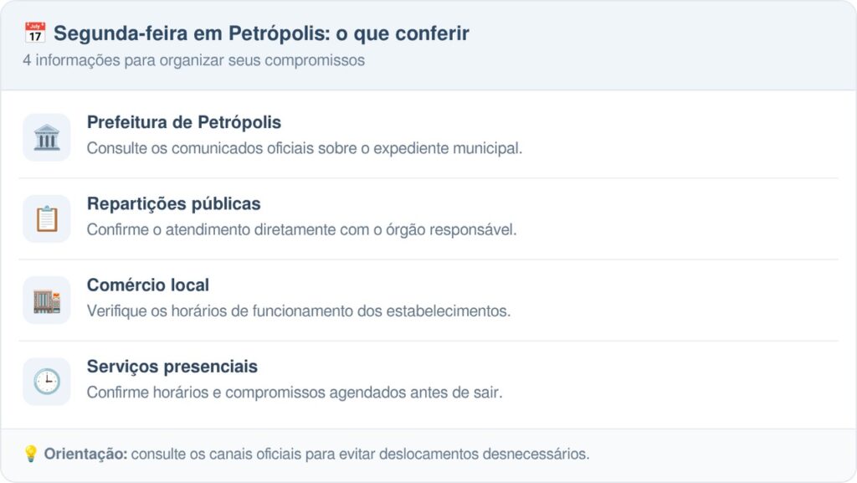Select the Serviços presenciais list row

(x=428, y=382)
